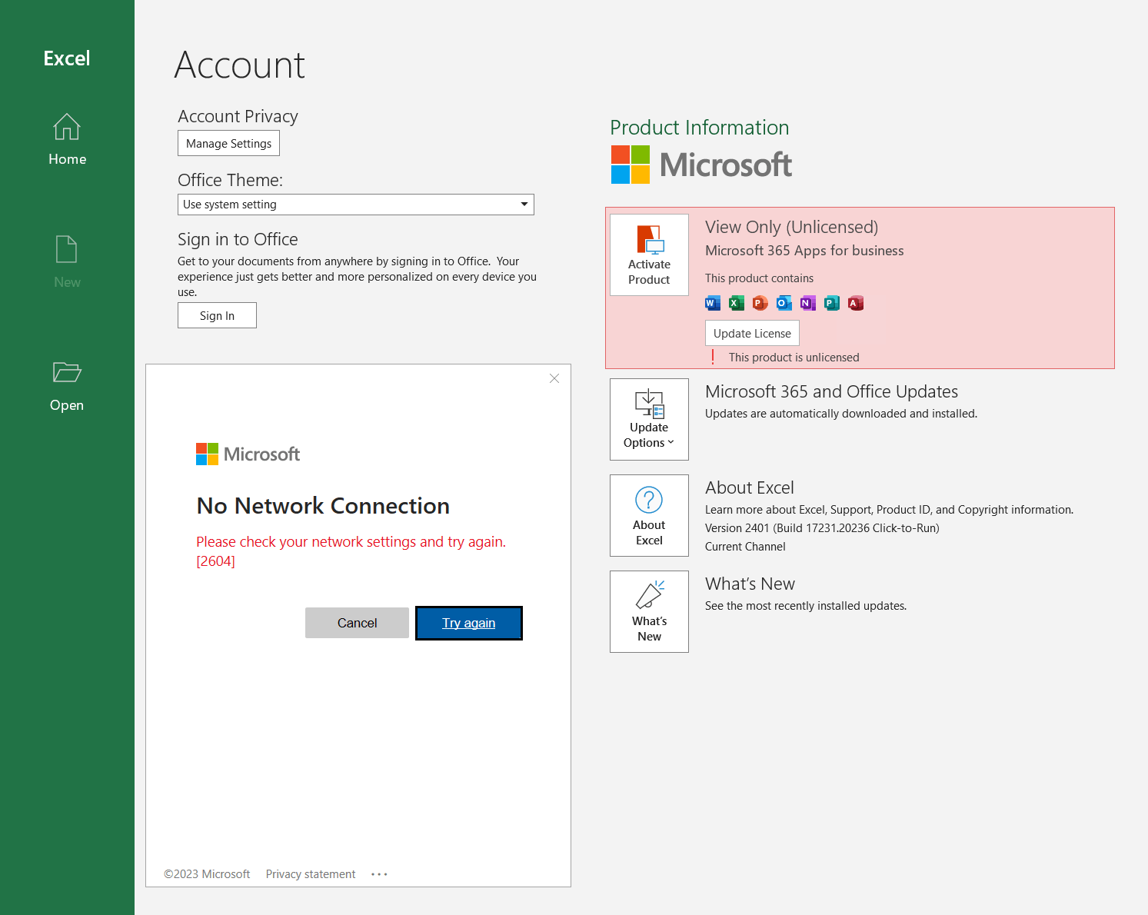This screenshot has width=1148, height=915.
Task: Click the Version 2401 build text
Action: 822,528
